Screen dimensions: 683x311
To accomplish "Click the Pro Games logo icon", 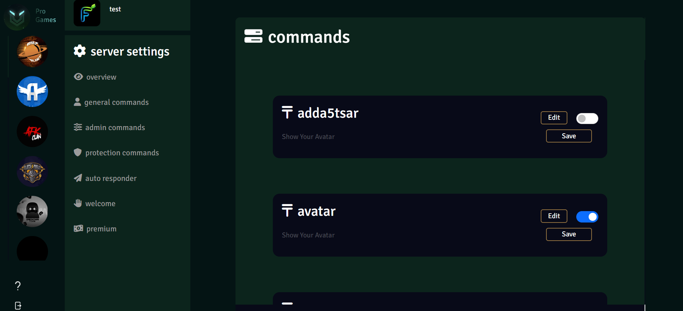I will coord(17,17).
